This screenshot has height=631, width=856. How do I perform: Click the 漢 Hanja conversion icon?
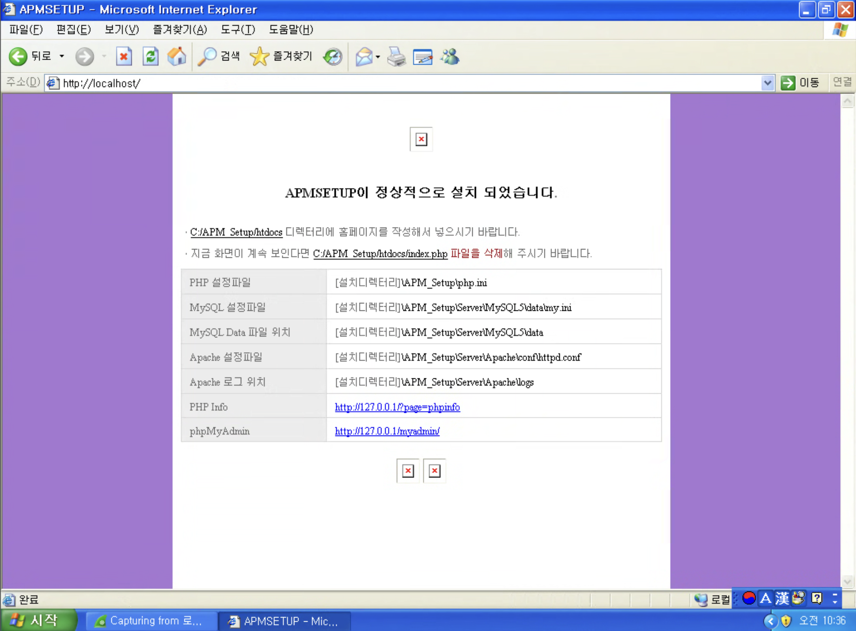tap(782, 598)
